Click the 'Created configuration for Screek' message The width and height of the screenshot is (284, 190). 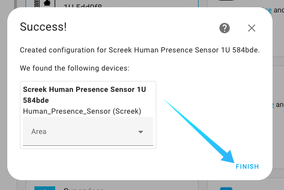140,50
